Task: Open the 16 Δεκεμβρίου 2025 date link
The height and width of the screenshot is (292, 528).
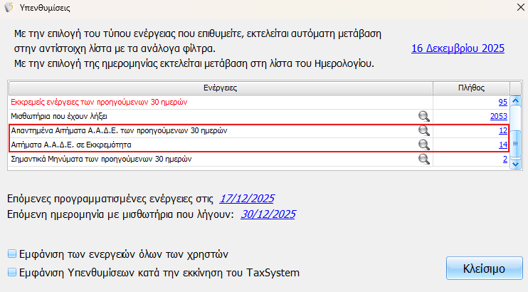Action: tap(458, 48)
